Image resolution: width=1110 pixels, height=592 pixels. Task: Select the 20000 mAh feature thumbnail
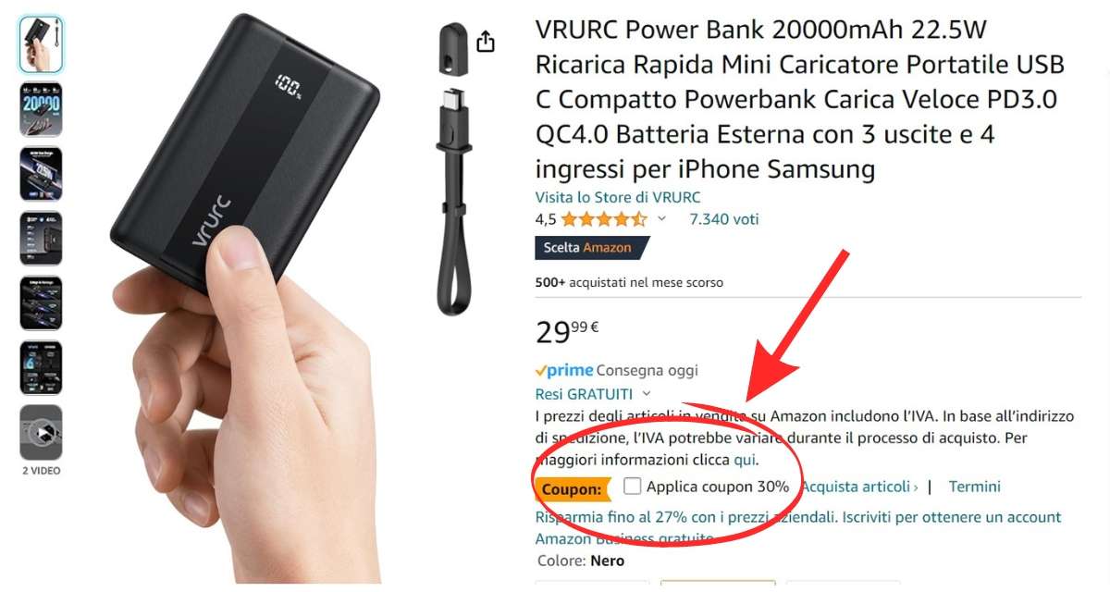point(41,109)
